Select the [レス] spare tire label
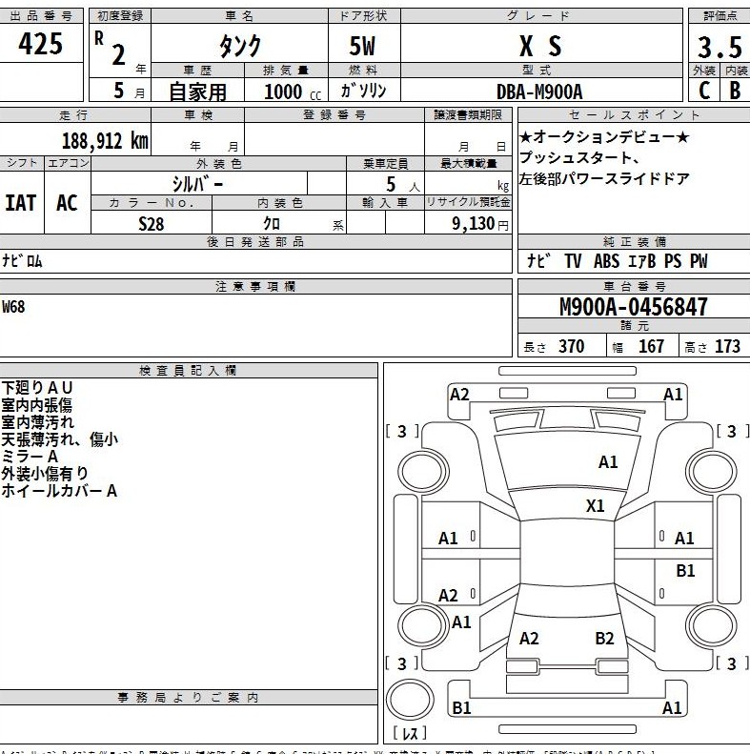The width and height of the screenshot is (750, 754). 410,733
